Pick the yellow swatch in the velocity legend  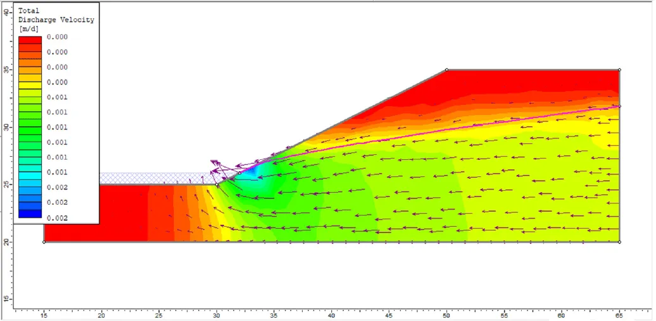click(x=30, y=85)
